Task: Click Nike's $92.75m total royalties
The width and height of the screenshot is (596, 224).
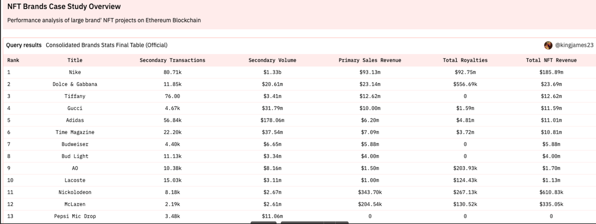Action: [x=465, y=72]
